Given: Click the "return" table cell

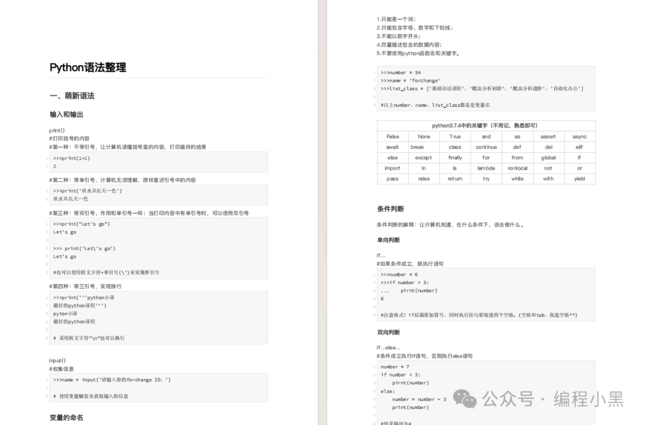Looking at the screenshot, I should coord(455,179).
